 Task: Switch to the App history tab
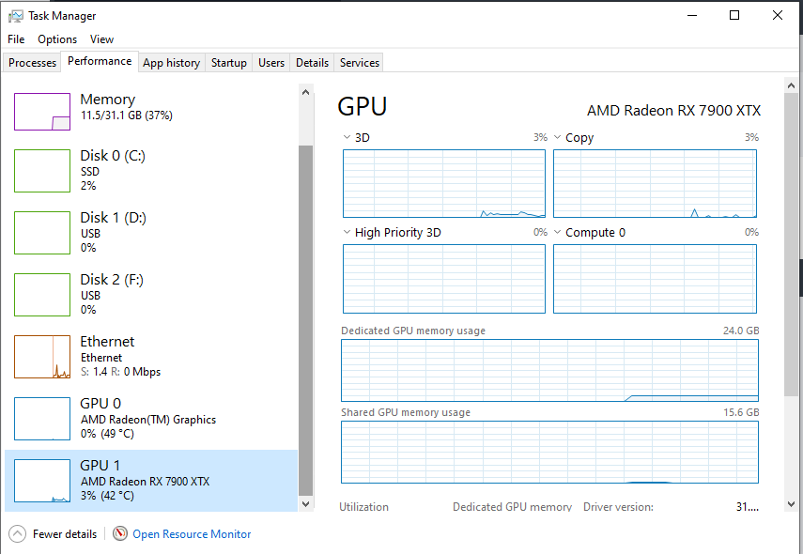pos(172,63)
